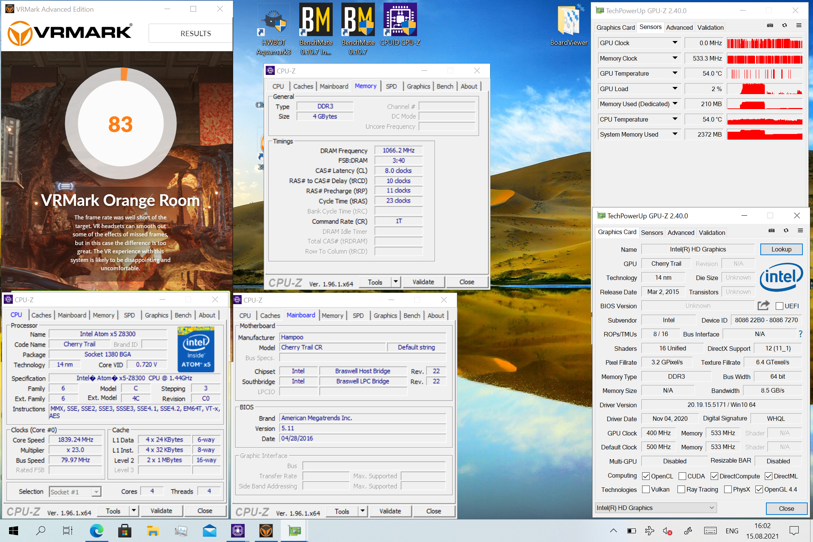The image size is (813, 542).
Task: Switch to SPD tab in CPU-Z Memory window
Action: [391, 86]
